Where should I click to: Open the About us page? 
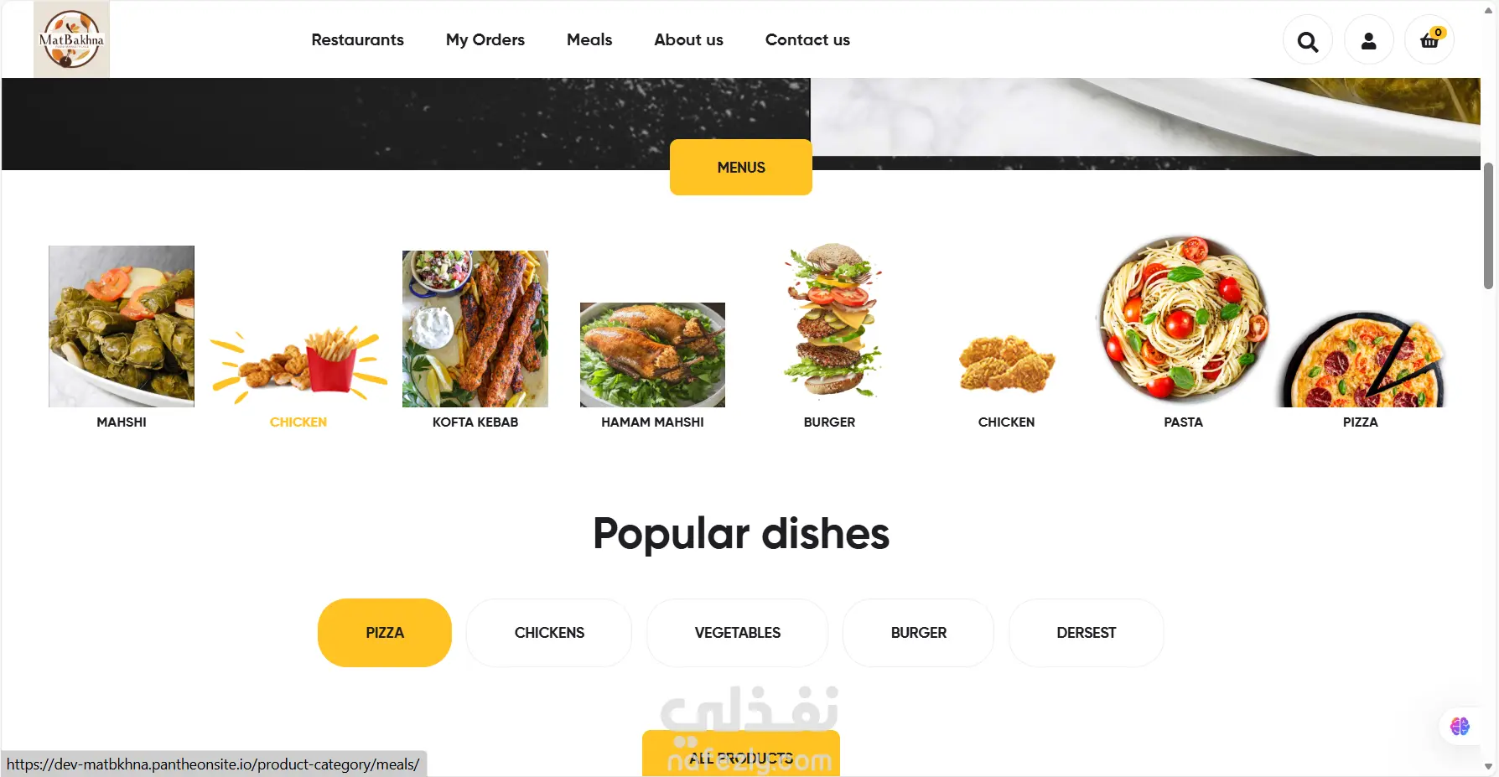[688, 39]
